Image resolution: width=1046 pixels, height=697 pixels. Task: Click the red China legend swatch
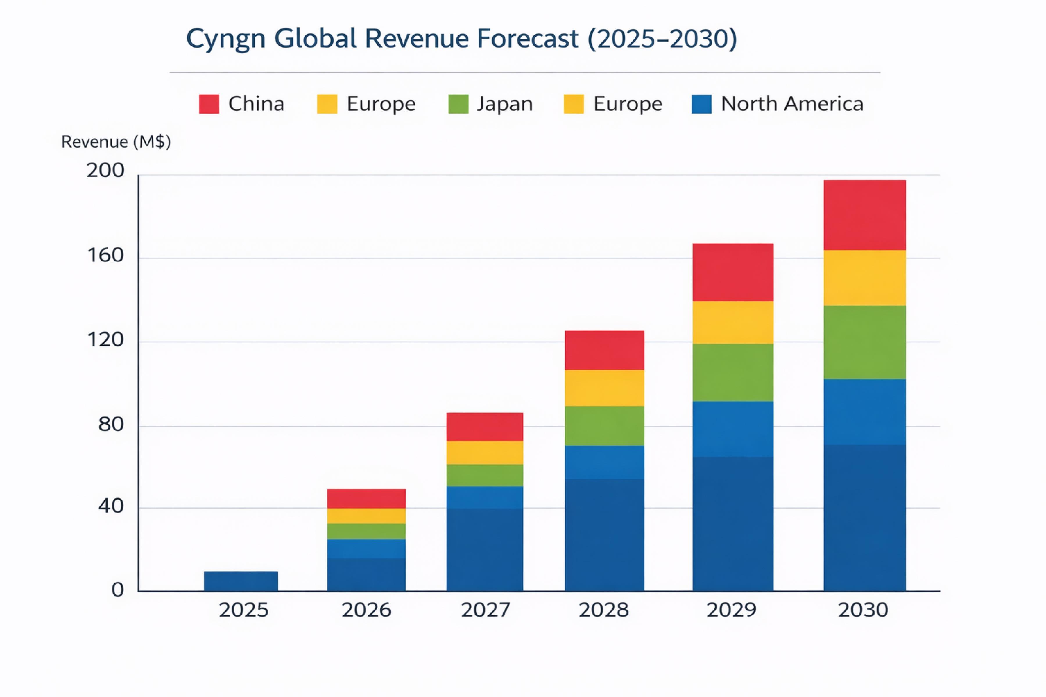tap(209, 104)
